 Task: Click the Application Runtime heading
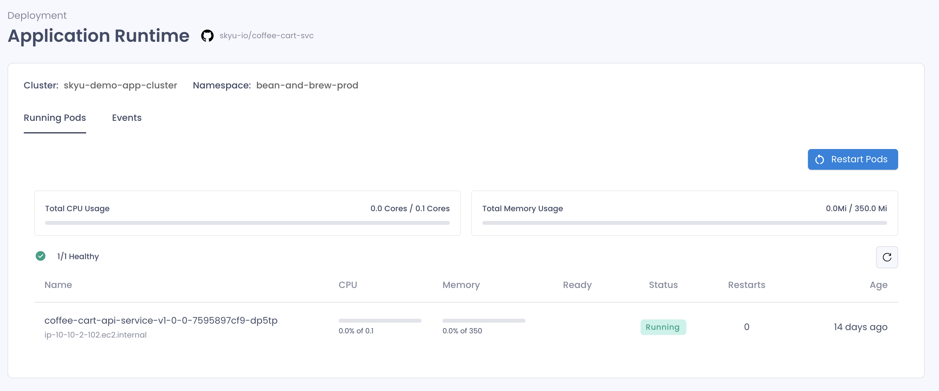[x=98, y=36]
